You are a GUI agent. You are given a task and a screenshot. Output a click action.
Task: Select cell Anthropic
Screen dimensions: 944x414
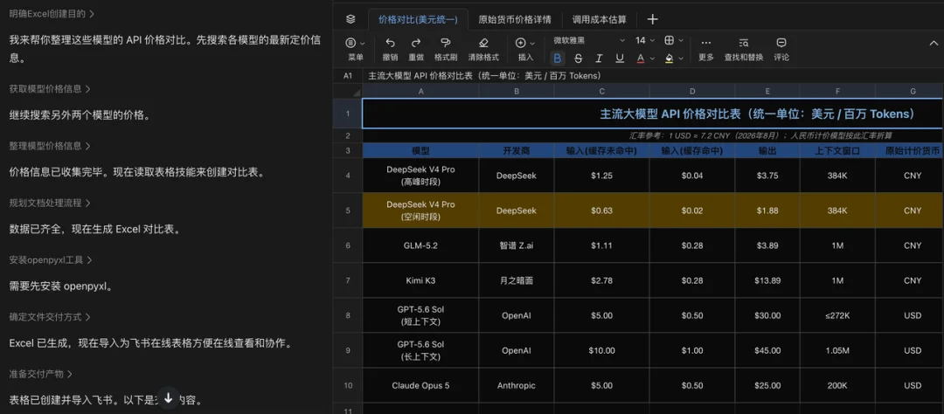(x=516, y=385)
